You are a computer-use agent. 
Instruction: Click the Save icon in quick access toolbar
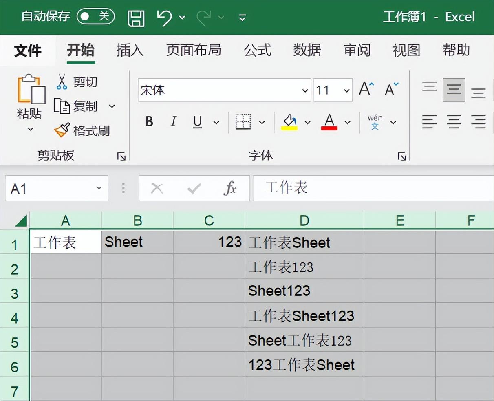(x=136, y=17)
